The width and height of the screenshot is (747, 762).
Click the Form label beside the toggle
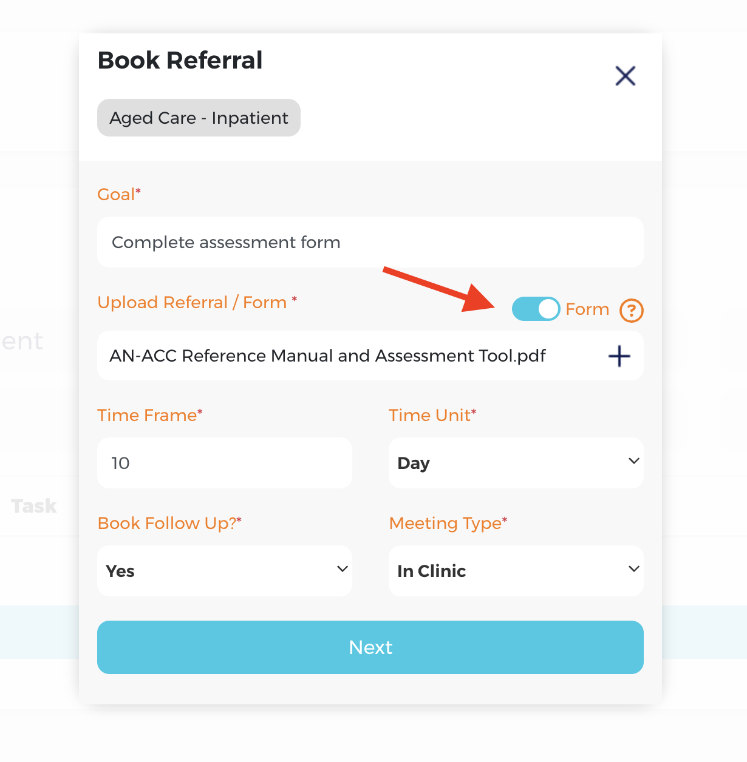587,309
